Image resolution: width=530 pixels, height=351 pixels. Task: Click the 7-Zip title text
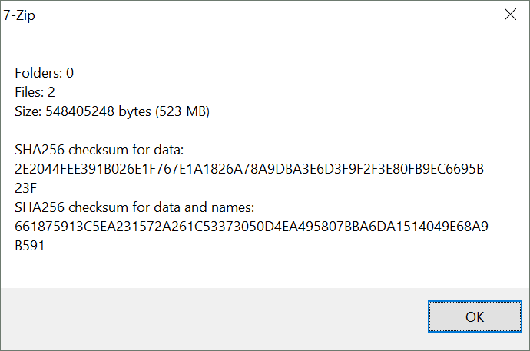[x=19, y=15]
